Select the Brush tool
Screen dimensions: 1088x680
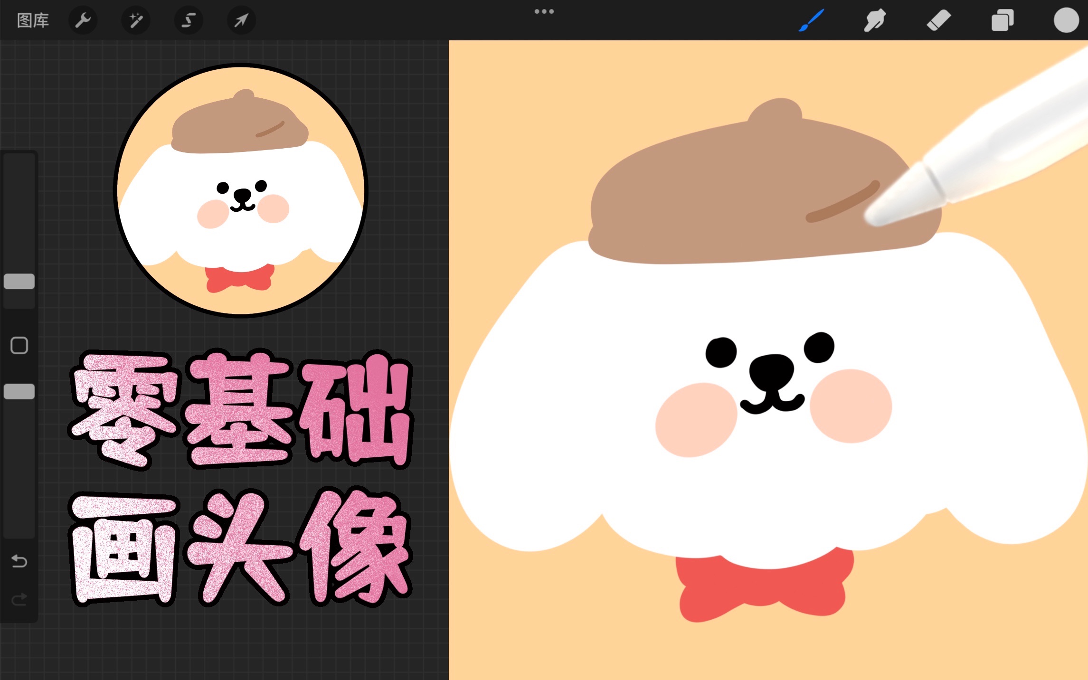811,20
